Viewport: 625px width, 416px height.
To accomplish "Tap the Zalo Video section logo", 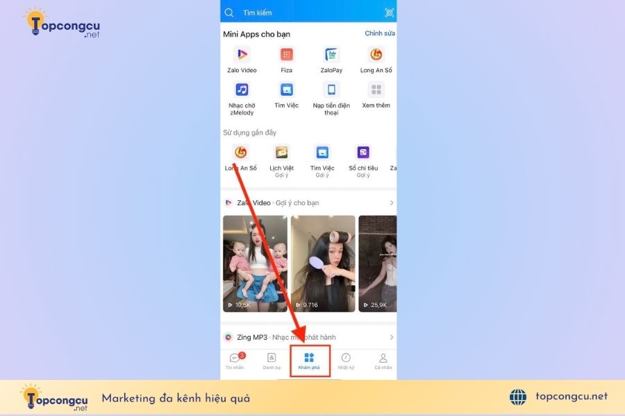I will pos(228,203).
